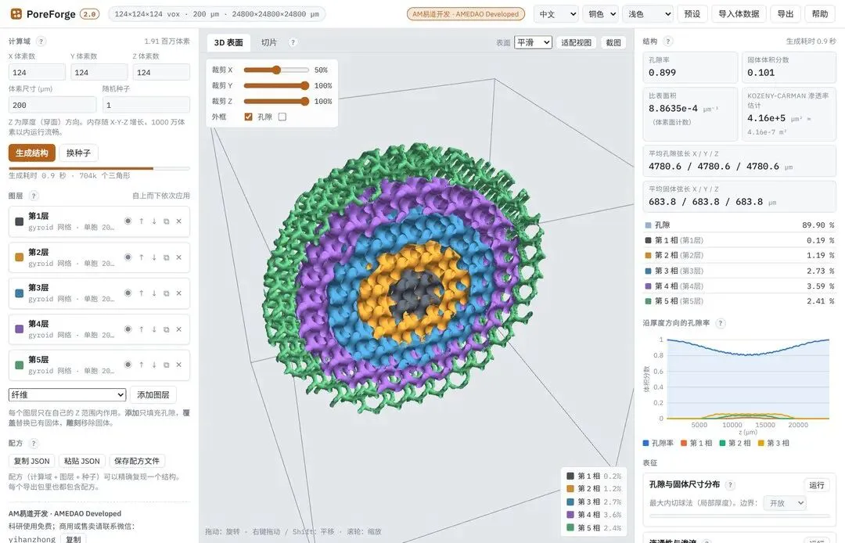This screenshot has height=543, width=845.
Task: Open help for 结构 panel
Action: [668, 41]
